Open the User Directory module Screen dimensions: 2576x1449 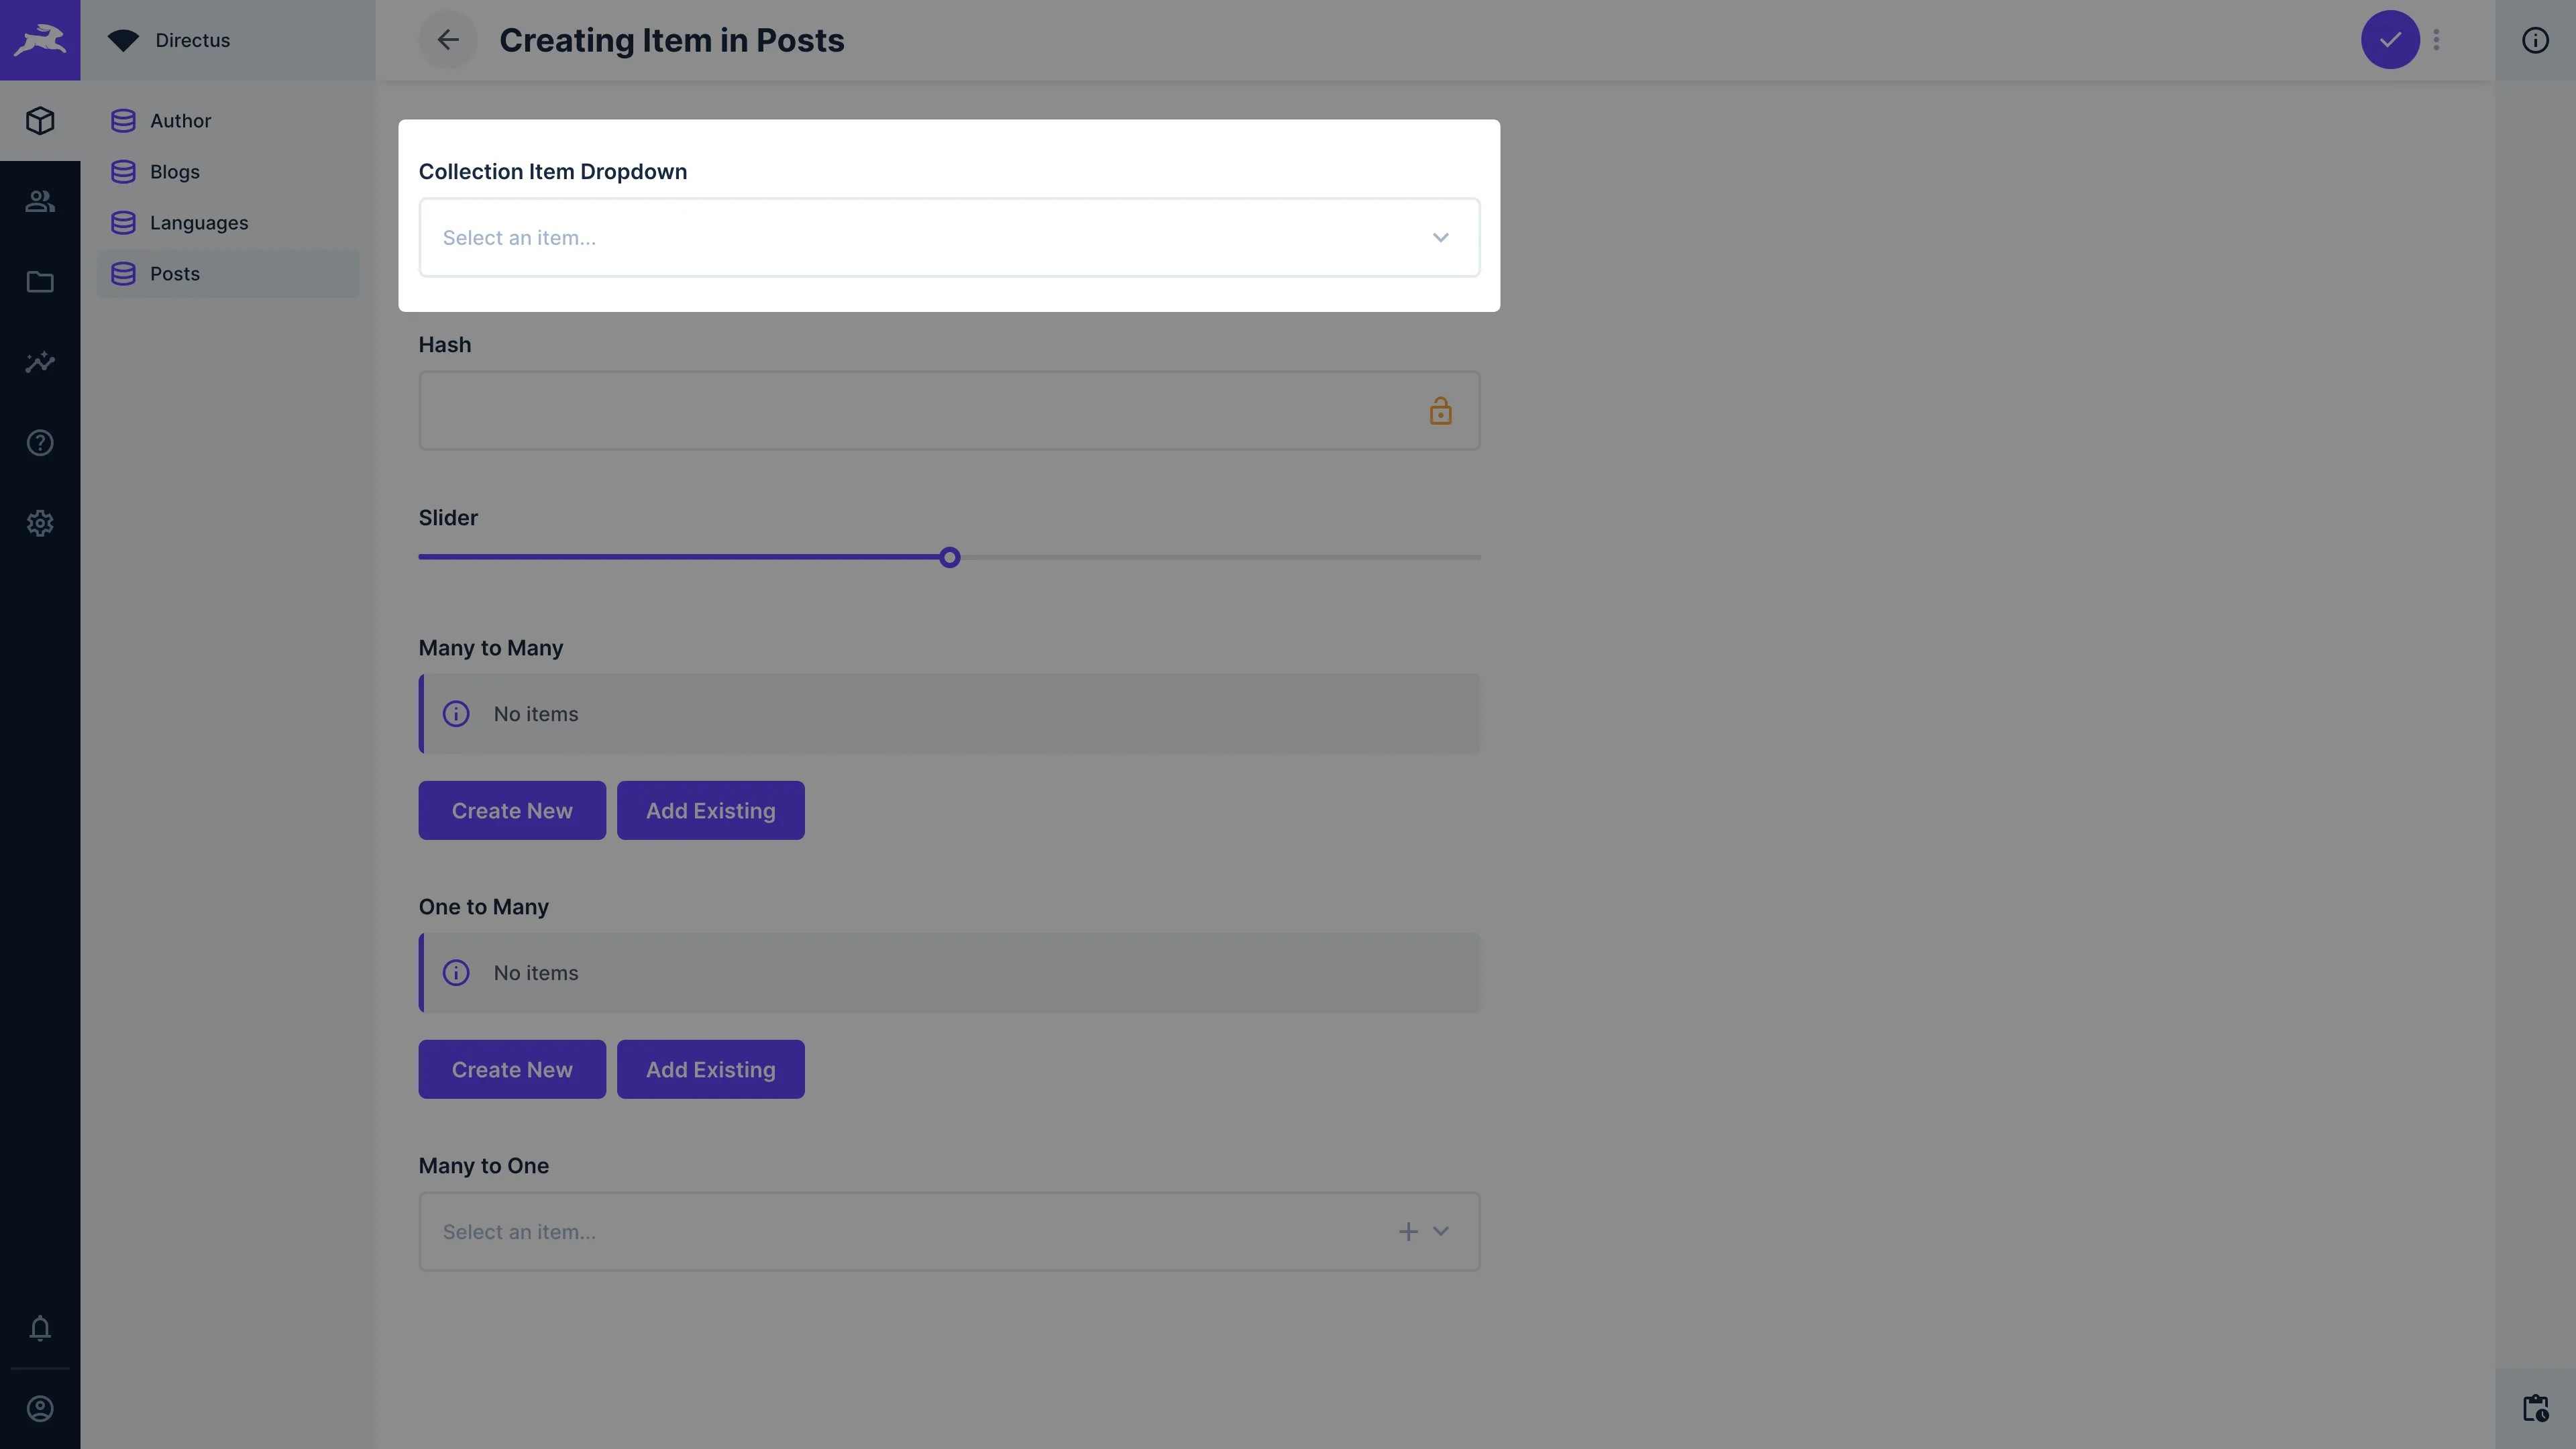point(40,201)
